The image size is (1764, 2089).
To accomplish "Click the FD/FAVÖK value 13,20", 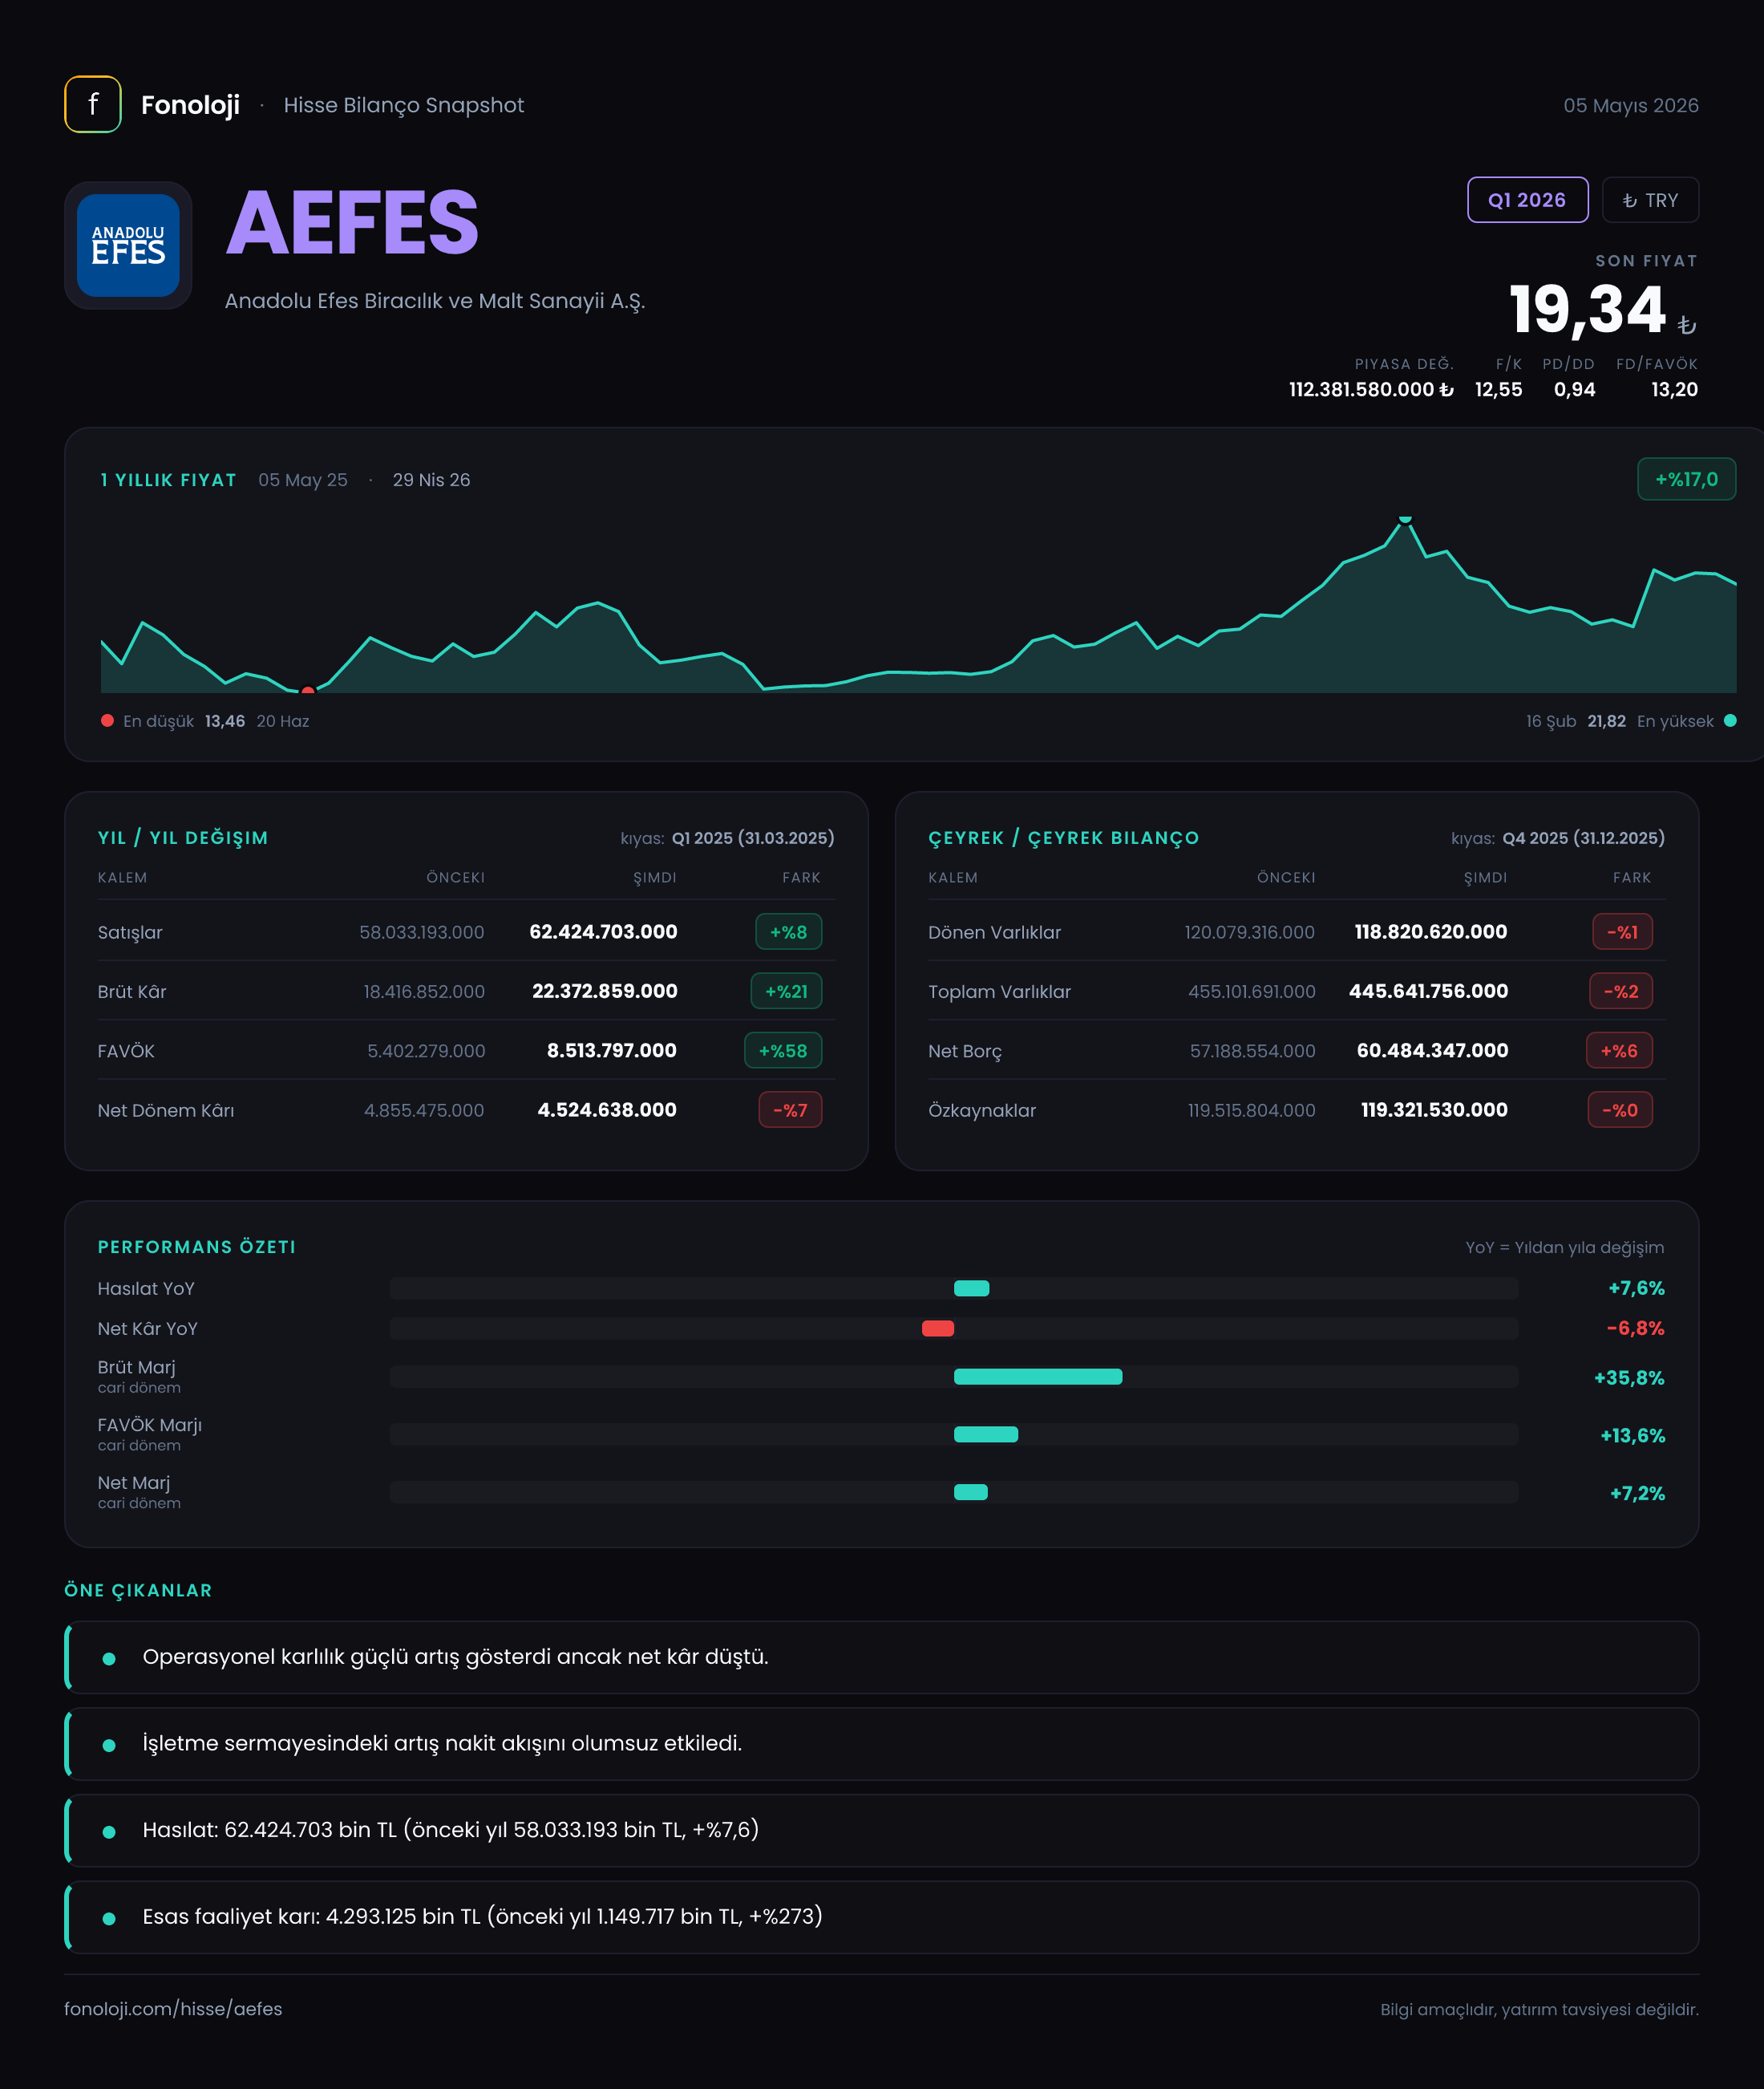I will click(x=1674, y=389).
